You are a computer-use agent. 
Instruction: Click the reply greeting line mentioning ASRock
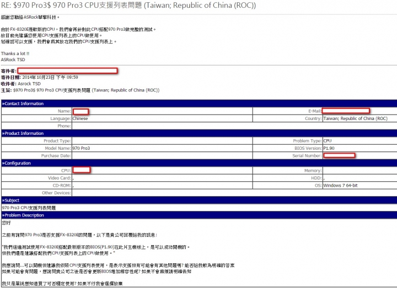click(x=30, y=18)
